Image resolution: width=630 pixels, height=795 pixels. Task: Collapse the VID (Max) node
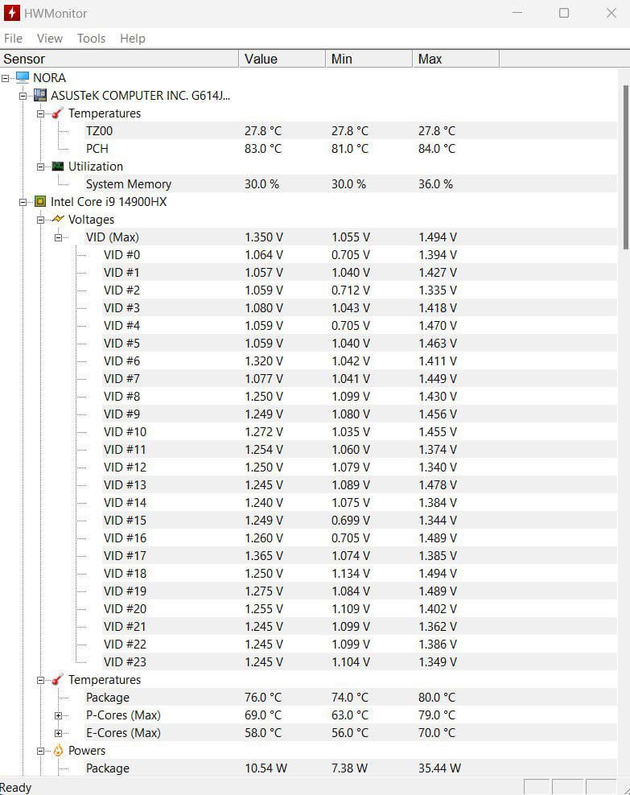(58, 238)
